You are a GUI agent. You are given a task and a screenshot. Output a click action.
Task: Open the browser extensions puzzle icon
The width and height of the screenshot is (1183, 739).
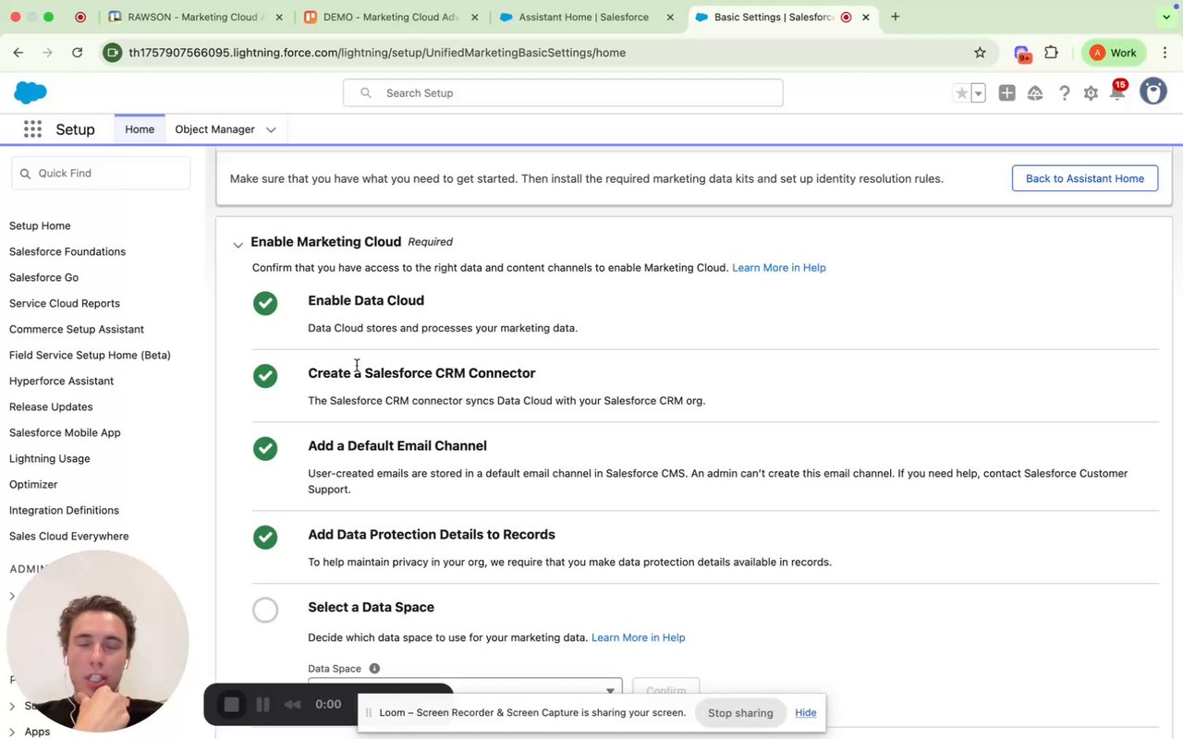(x=1051, y=53)
